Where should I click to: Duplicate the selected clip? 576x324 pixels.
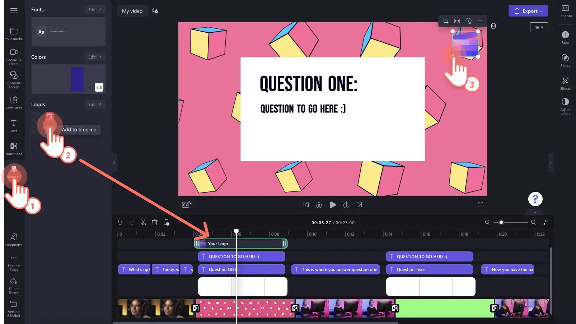[x=167, y=222]
